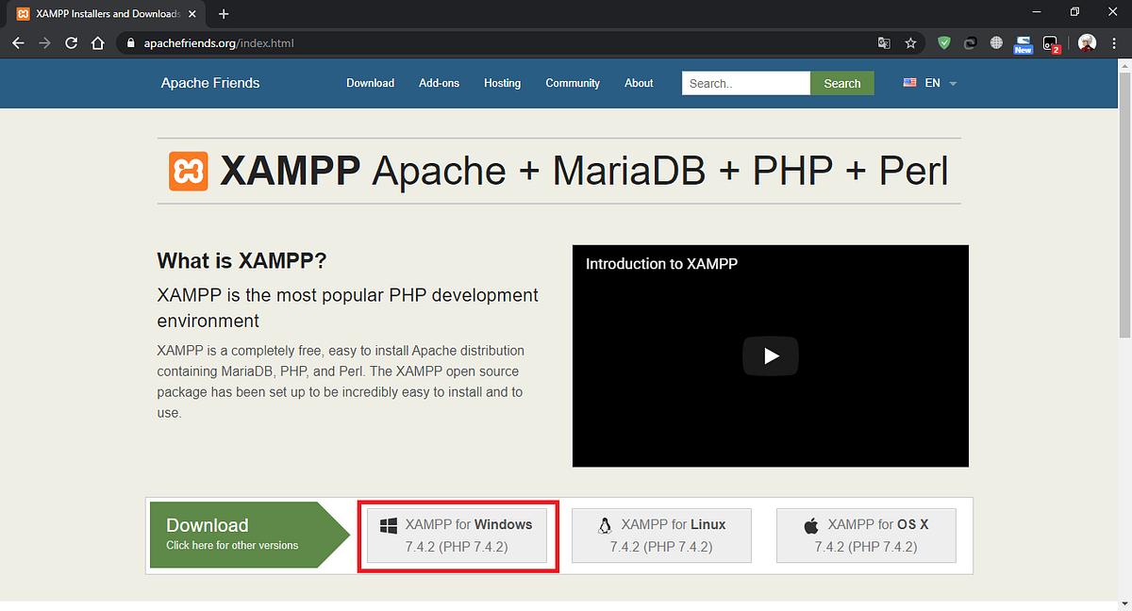1132x611 pixels.
Task: Go to homepage using the home icon
Action: 98,42
